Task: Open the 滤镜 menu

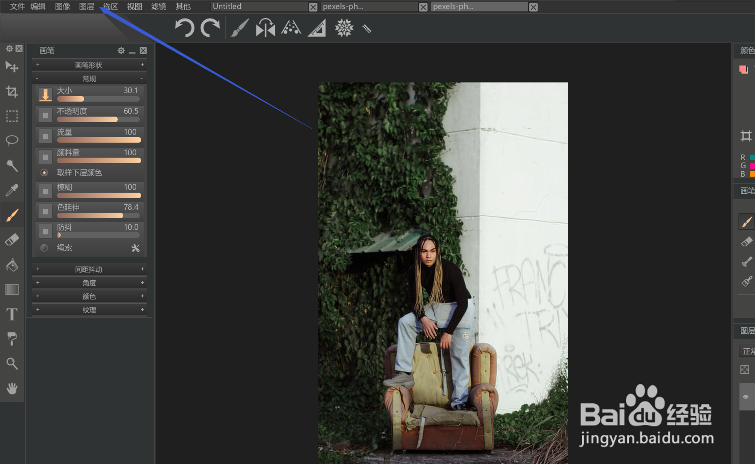Action: pos(159,7)
